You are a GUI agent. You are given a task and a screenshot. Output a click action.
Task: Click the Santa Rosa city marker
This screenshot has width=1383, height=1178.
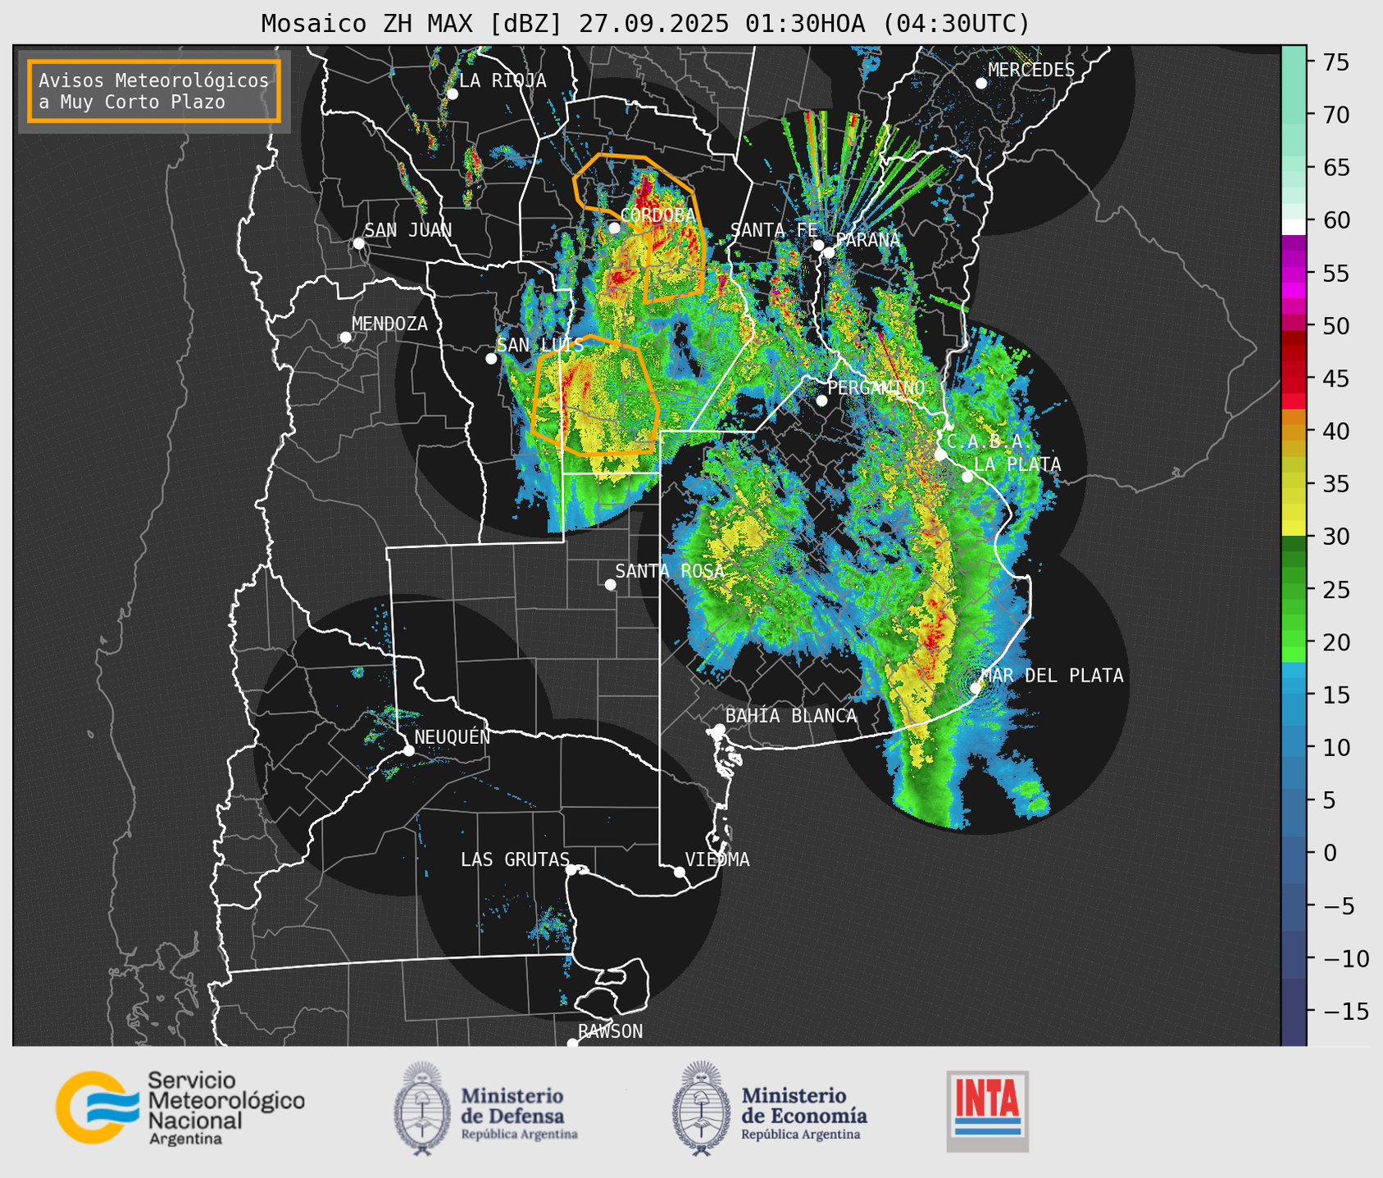point(610,584)
